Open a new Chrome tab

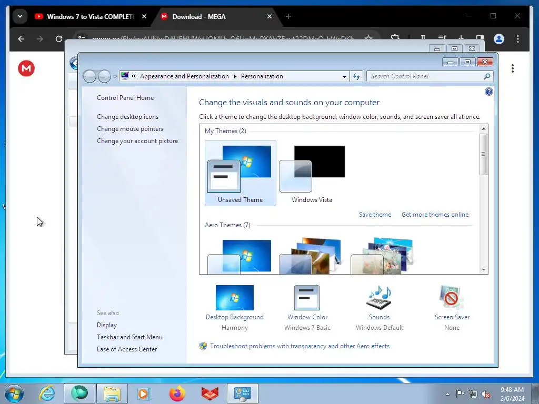tap(288, 16)
